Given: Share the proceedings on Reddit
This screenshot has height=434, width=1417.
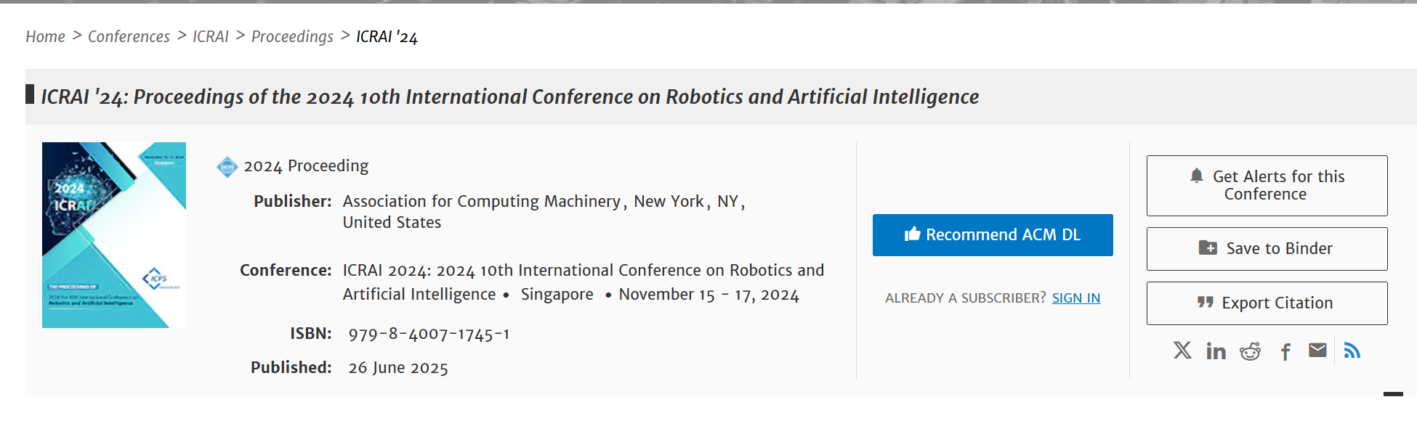Looking at the screenshot, I should [1250, 351].
